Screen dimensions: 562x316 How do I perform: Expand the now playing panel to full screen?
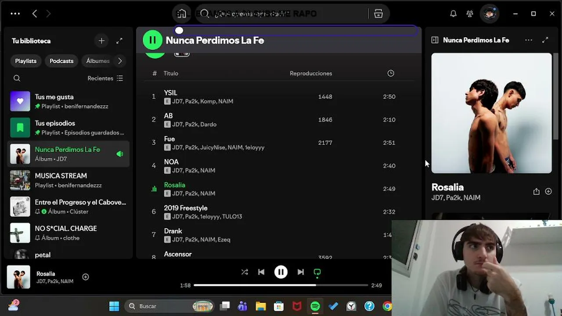[545, 40]
